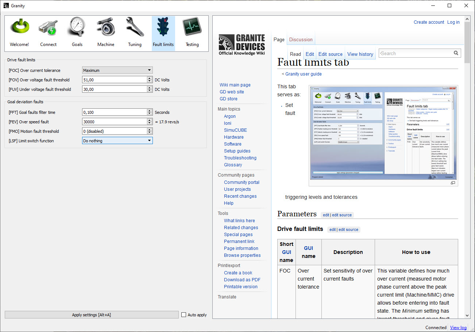Open the Over current tolerance dropdown

[x=117, y=70]
